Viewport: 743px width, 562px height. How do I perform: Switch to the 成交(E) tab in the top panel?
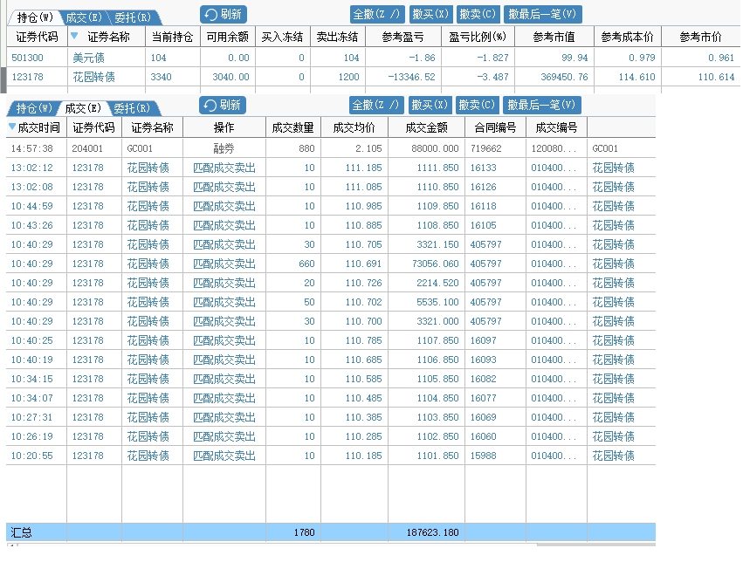[85, 17]
